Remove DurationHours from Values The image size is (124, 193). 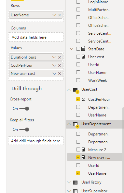60,57
